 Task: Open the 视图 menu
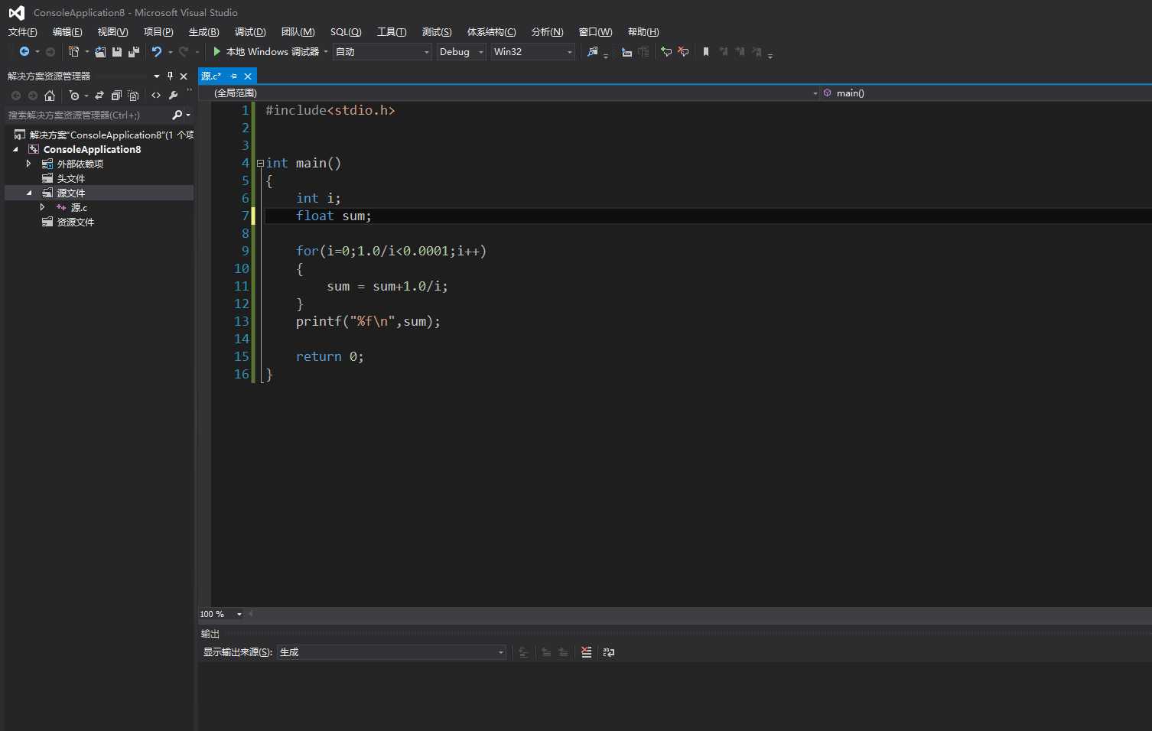coord(112,32)
